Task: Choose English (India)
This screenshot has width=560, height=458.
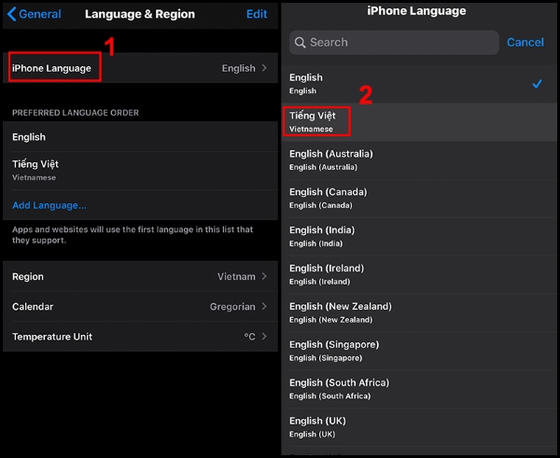Action: (419, 237)
